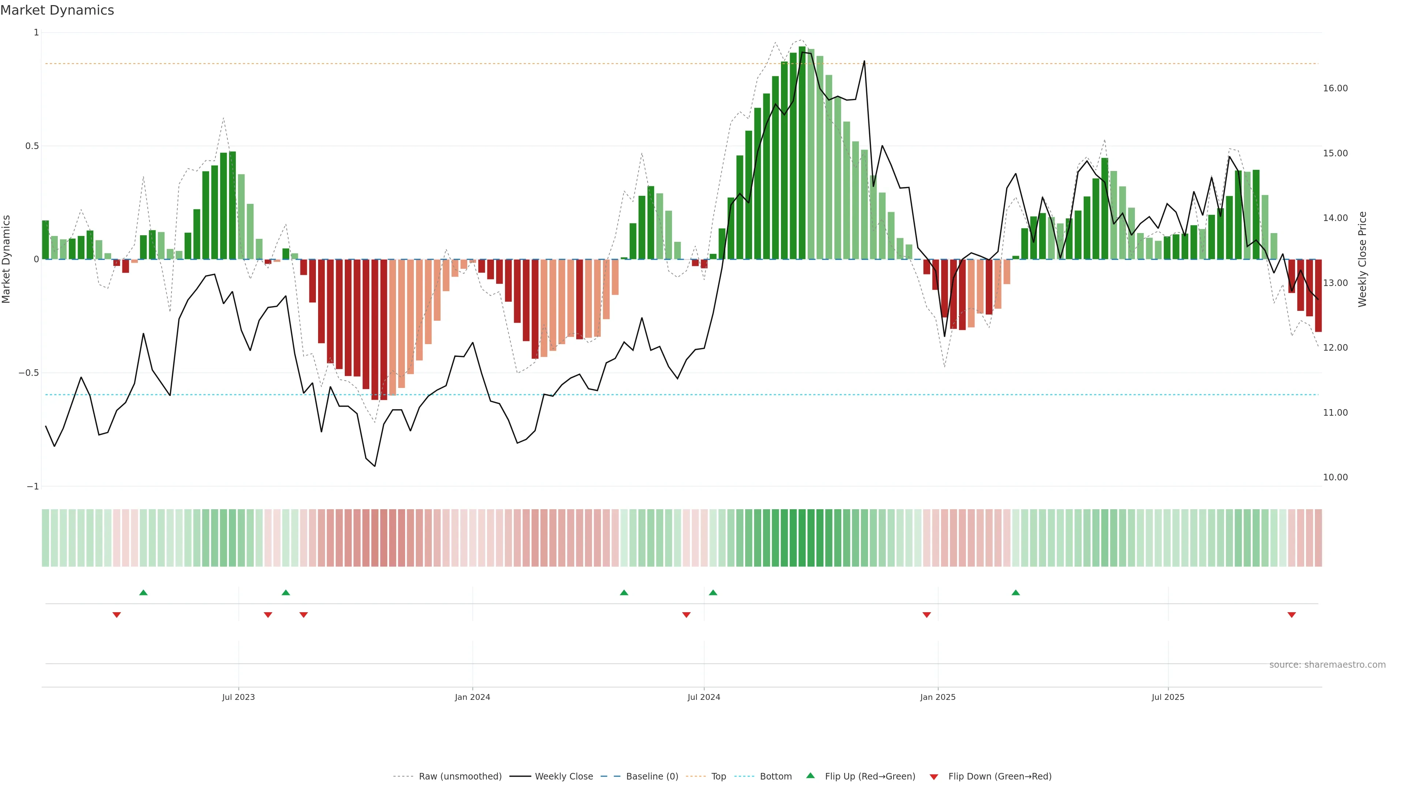Click the first green flip-up marker
The width and height of the screenshot is (1404, 789).
point(143,592)
